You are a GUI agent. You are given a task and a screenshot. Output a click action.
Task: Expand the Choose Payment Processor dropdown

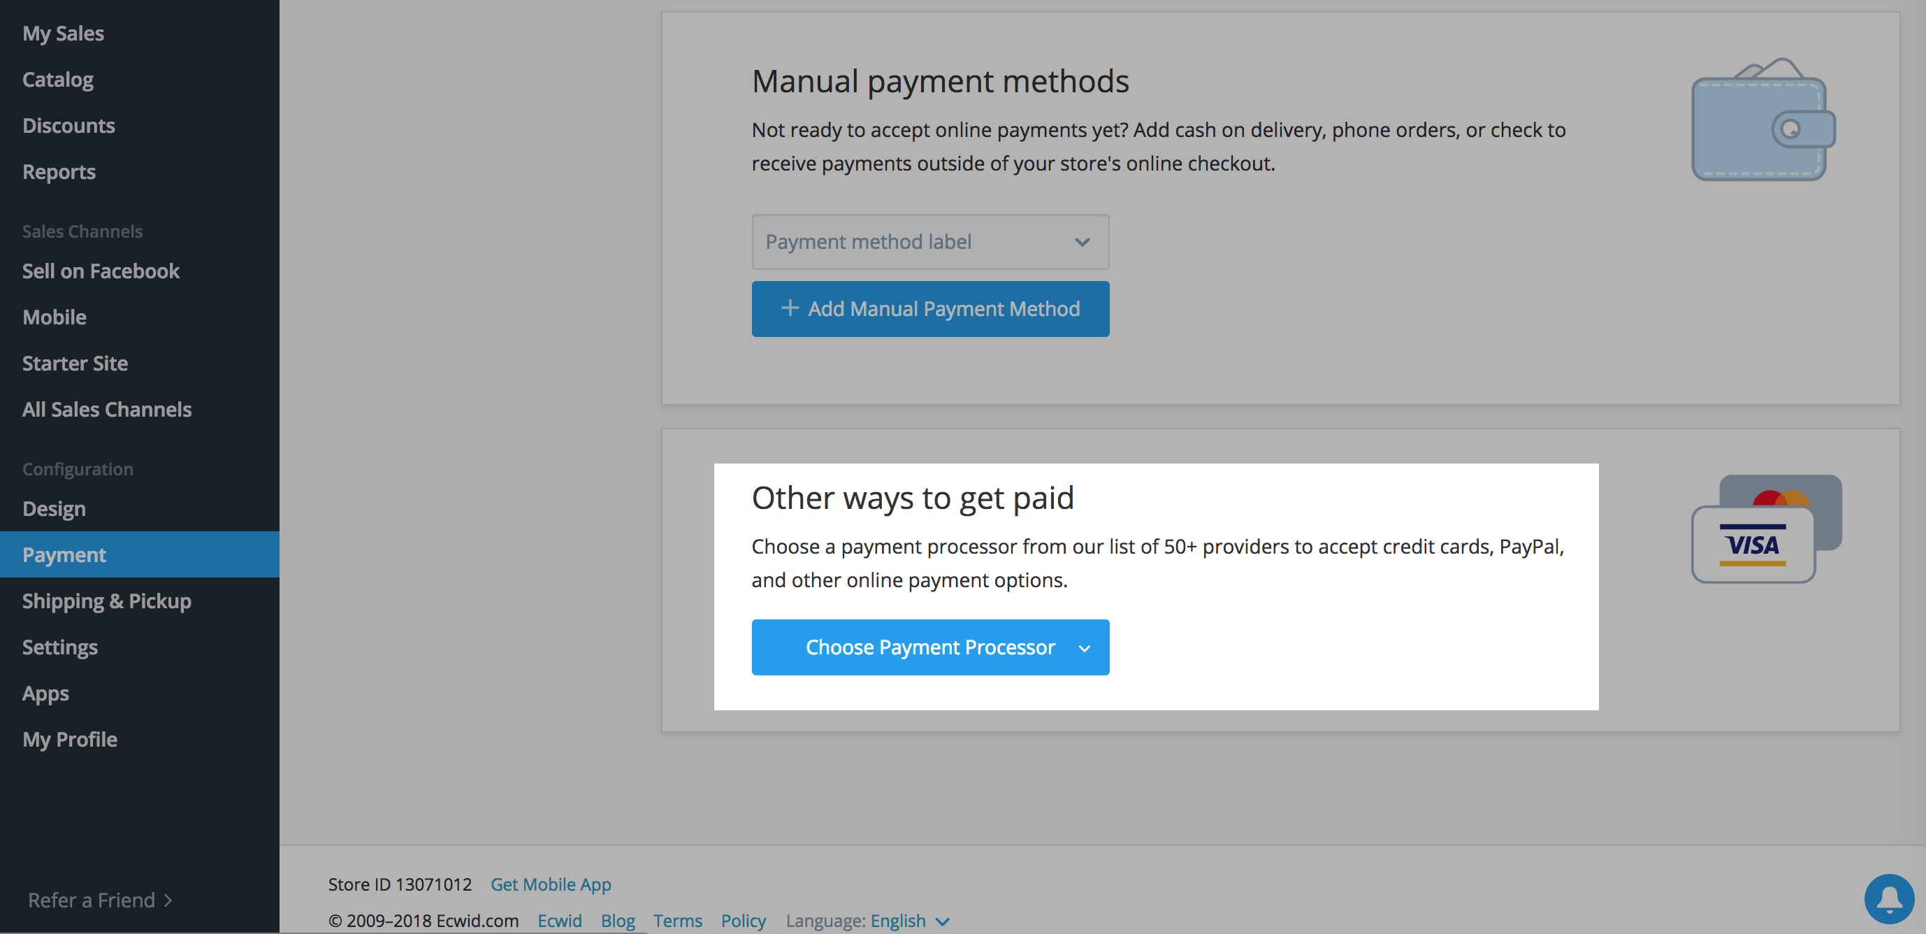(x=929, y=647)
